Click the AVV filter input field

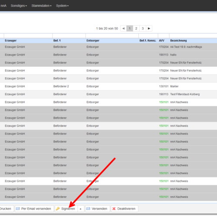click(x=164, y=36)
